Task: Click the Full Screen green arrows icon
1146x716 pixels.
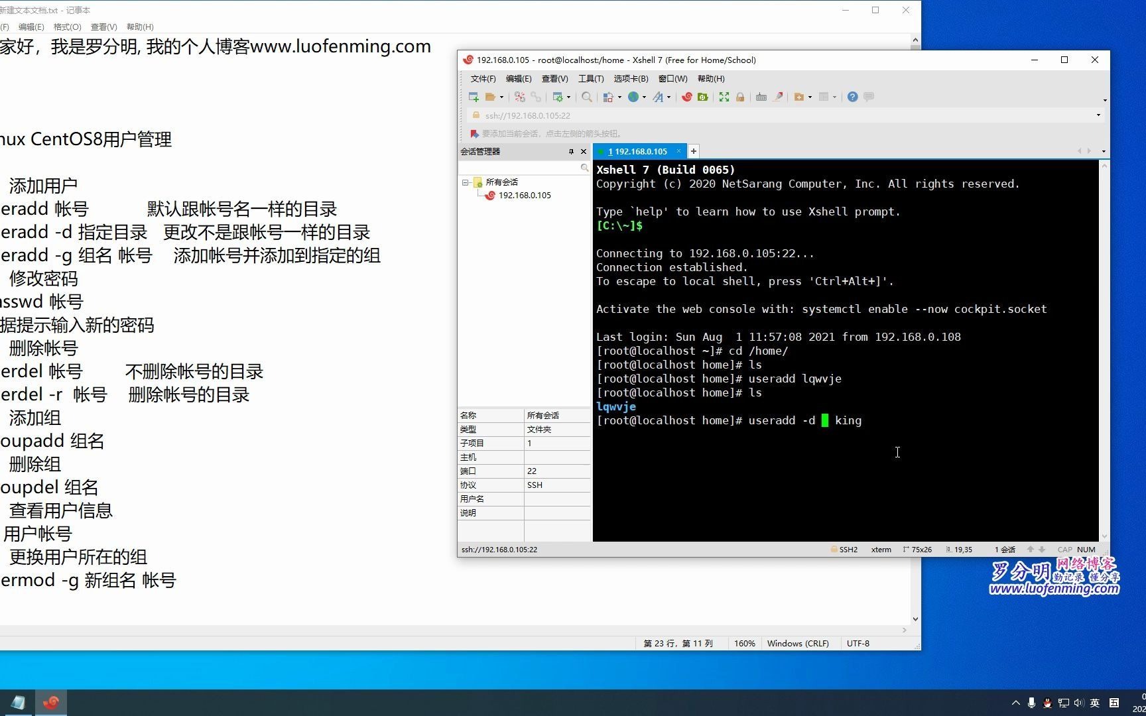Action: 724,97
